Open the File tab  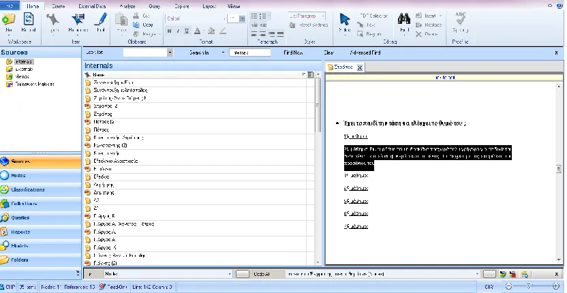(x=10, y=6)
